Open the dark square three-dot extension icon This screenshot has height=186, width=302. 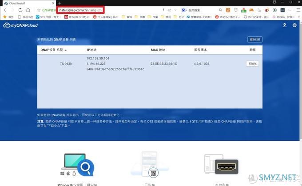[282, 10]
